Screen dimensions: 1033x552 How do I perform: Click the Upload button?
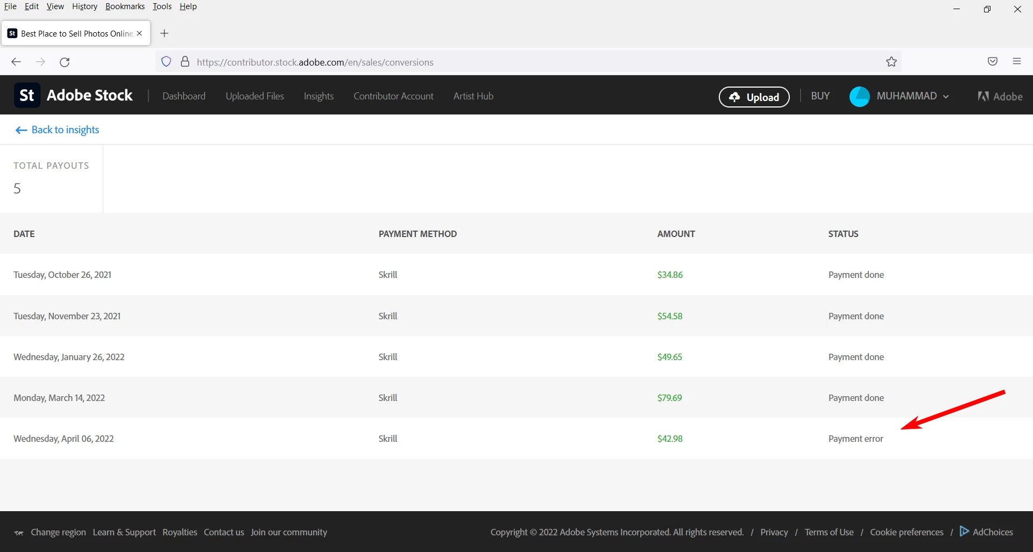[x=754, y=97]
